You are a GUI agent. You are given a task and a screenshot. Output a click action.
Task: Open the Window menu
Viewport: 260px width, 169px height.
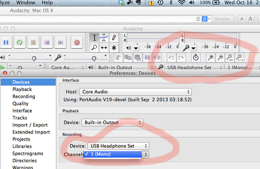(x=26, y=3)
